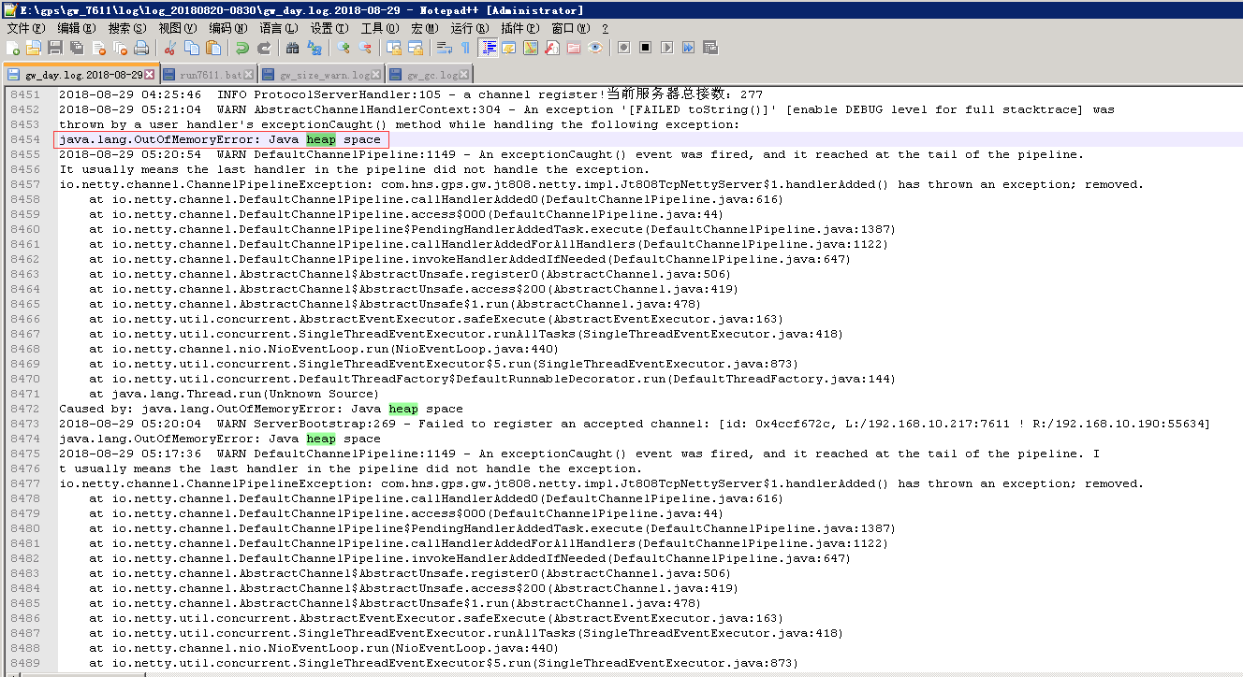Redo the action with the Redo arrow icon

[265, 48]
